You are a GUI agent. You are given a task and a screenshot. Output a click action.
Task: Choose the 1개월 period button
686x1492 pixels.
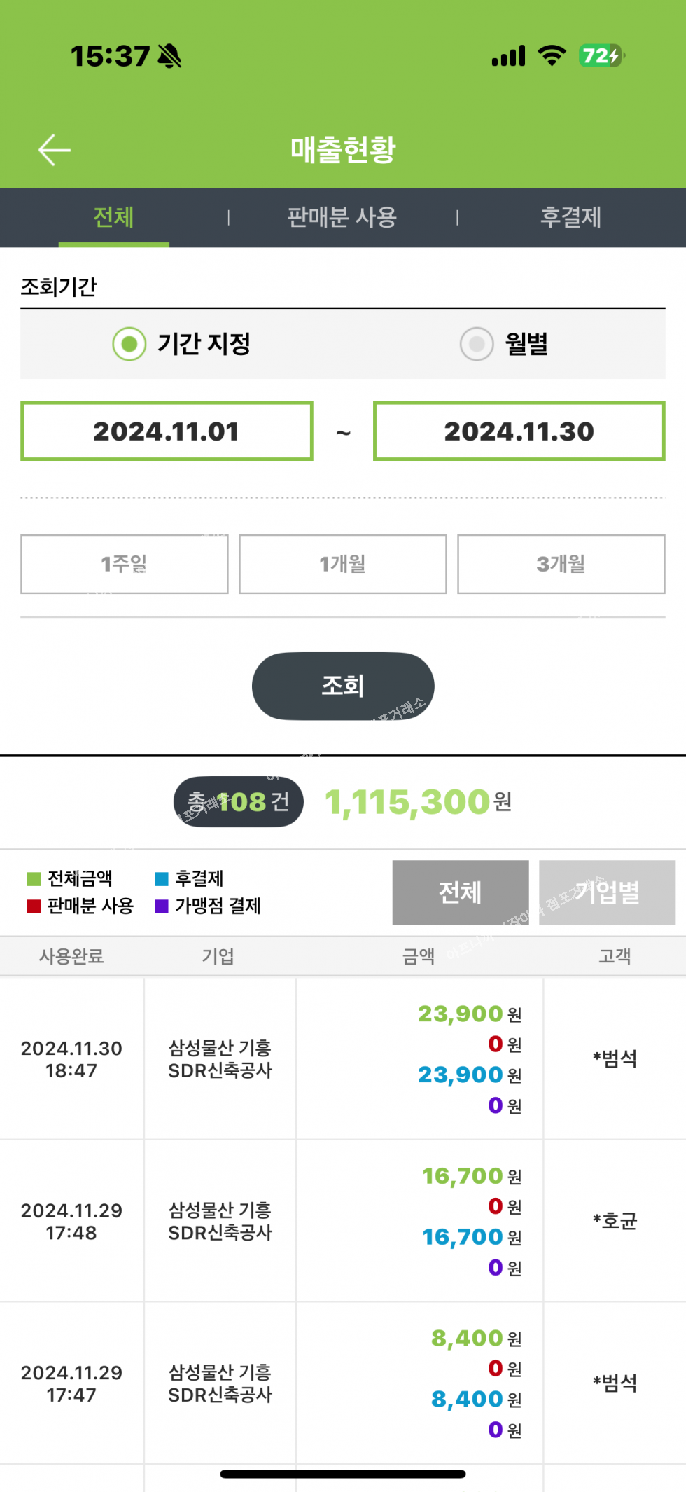[x=343, y=564]
